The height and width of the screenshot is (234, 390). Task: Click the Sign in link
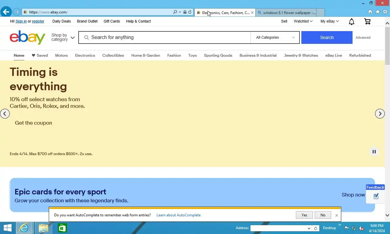(x=21, y=21)
